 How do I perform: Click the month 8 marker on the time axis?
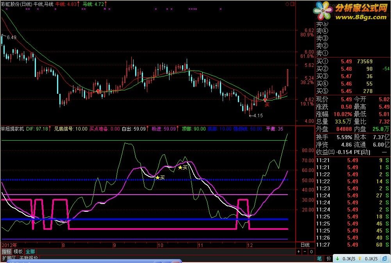63,245
